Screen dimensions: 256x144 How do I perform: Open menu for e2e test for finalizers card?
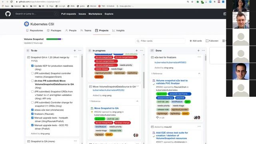pyautogui.click(x=199, y=57)
